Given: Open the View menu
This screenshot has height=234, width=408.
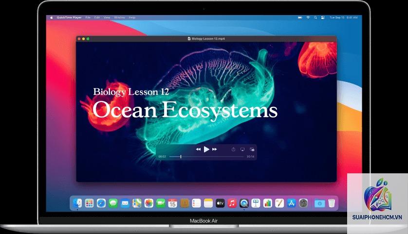Looking at the screenshot, I should pos(107,17).
